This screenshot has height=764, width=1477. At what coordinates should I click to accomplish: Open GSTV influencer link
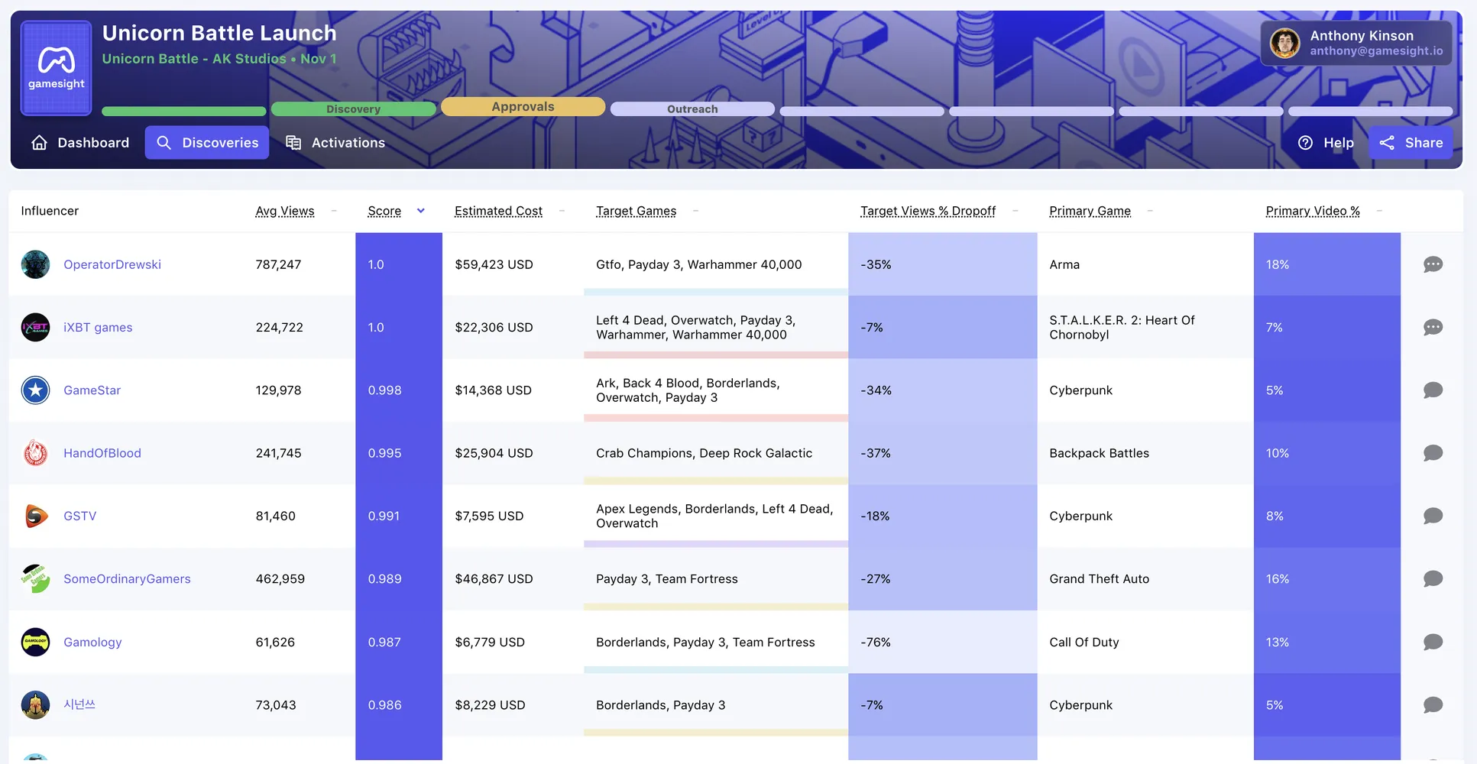80,516
